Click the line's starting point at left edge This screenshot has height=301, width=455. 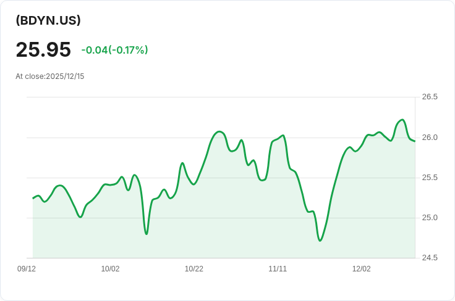coord(33,198)
